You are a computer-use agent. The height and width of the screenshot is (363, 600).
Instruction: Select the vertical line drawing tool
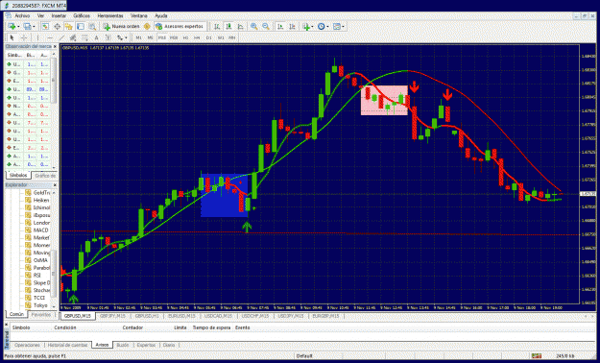37,37
